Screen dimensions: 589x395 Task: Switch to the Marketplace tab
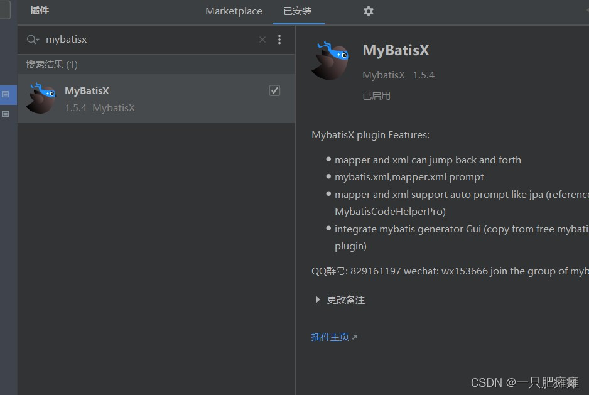[234, 11]
